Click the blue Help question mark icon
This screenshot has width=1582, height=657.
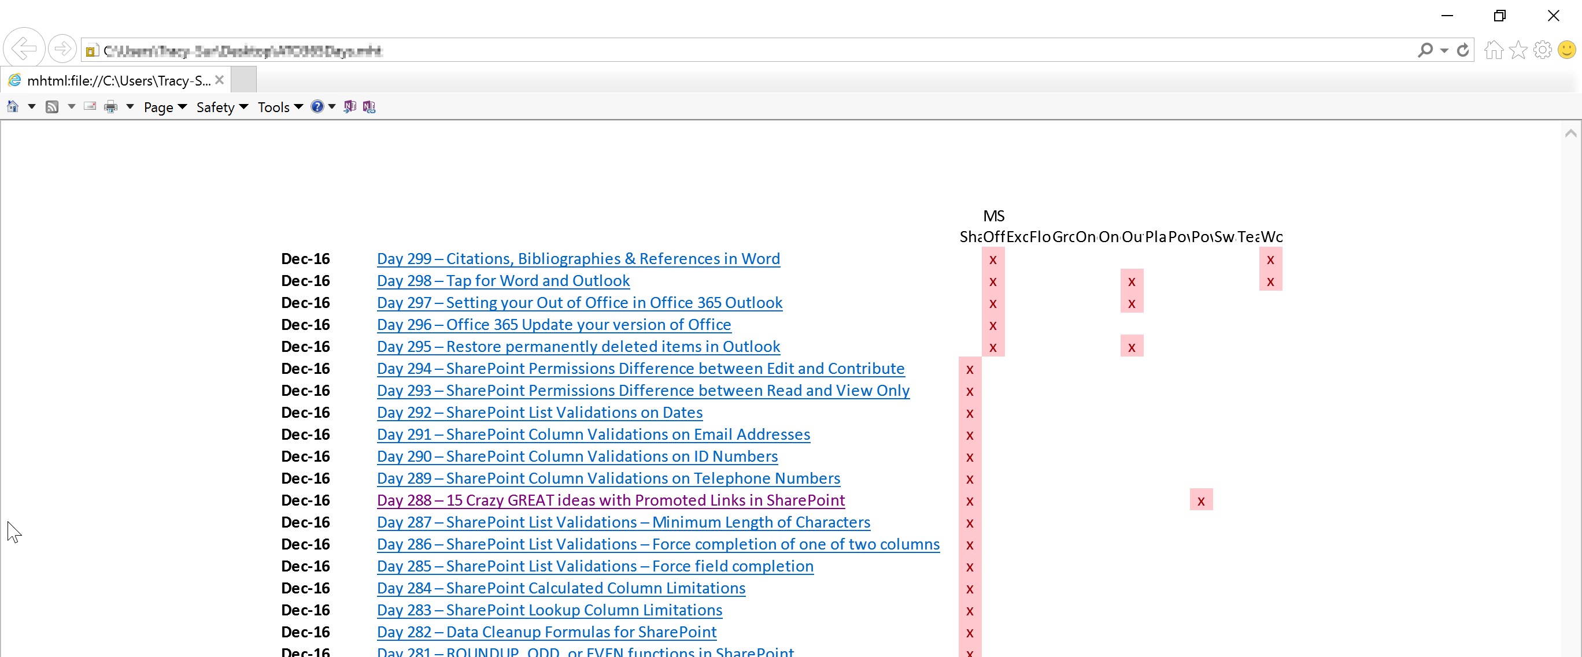tap(317, 107)
